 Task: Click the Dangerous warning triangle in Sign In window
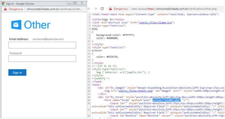(x=5, y=9)
